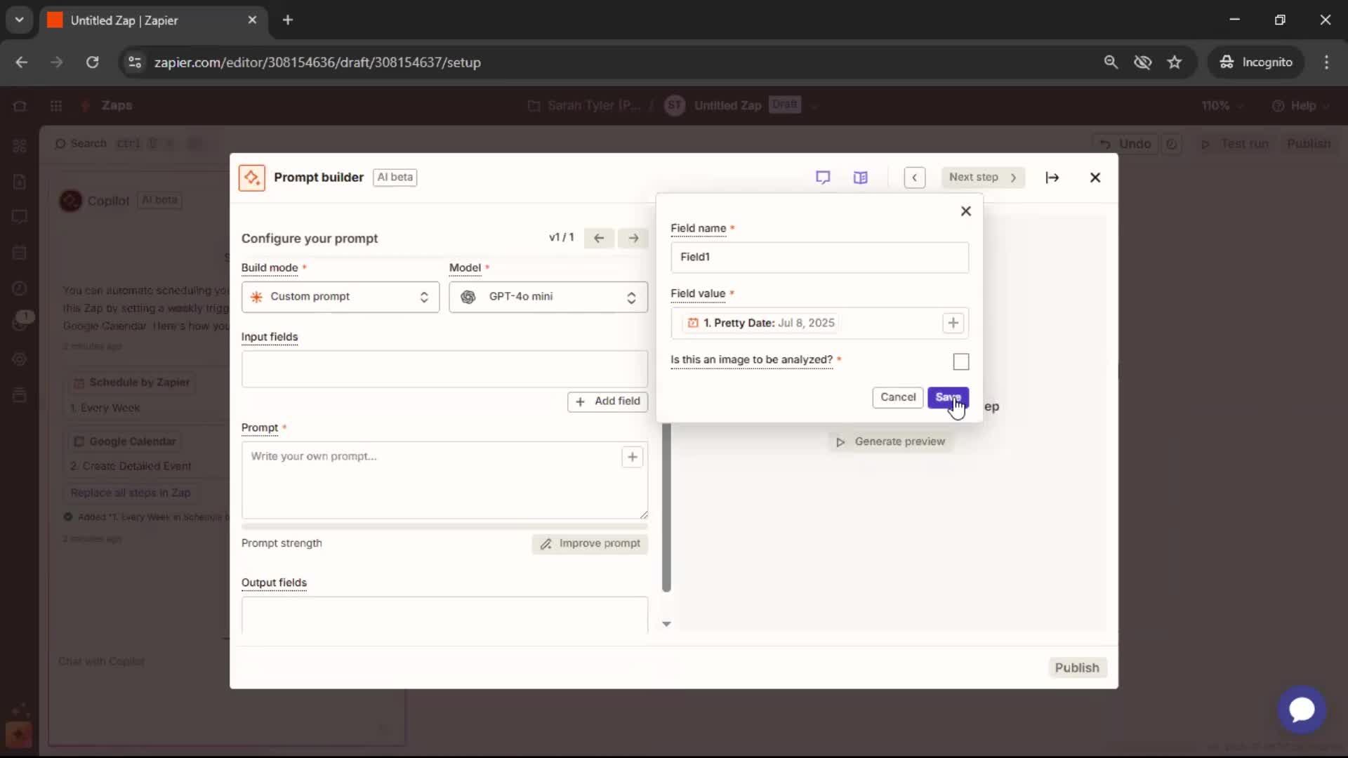The width and height of the screenshot is (1348, 758).
Task: Click the Prompt builder app icon
Action: point(252,178)
